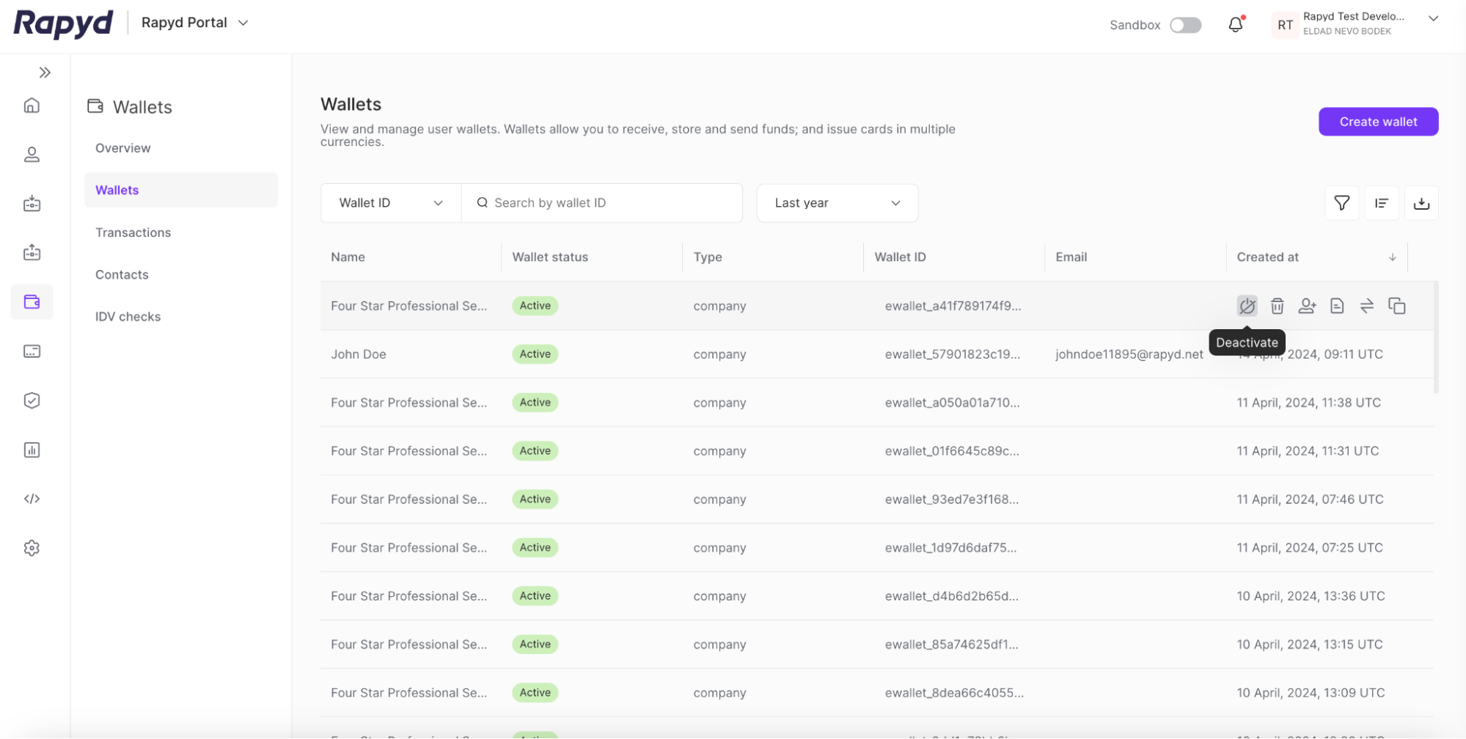Image resolution: width=1466 pixels, height=739 pixels.
Task: Open IDV checks menu item
Action: [x=128, y=317]
